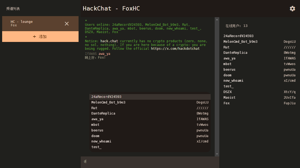Select the HC - lounge channel tab

click(40, 24)
